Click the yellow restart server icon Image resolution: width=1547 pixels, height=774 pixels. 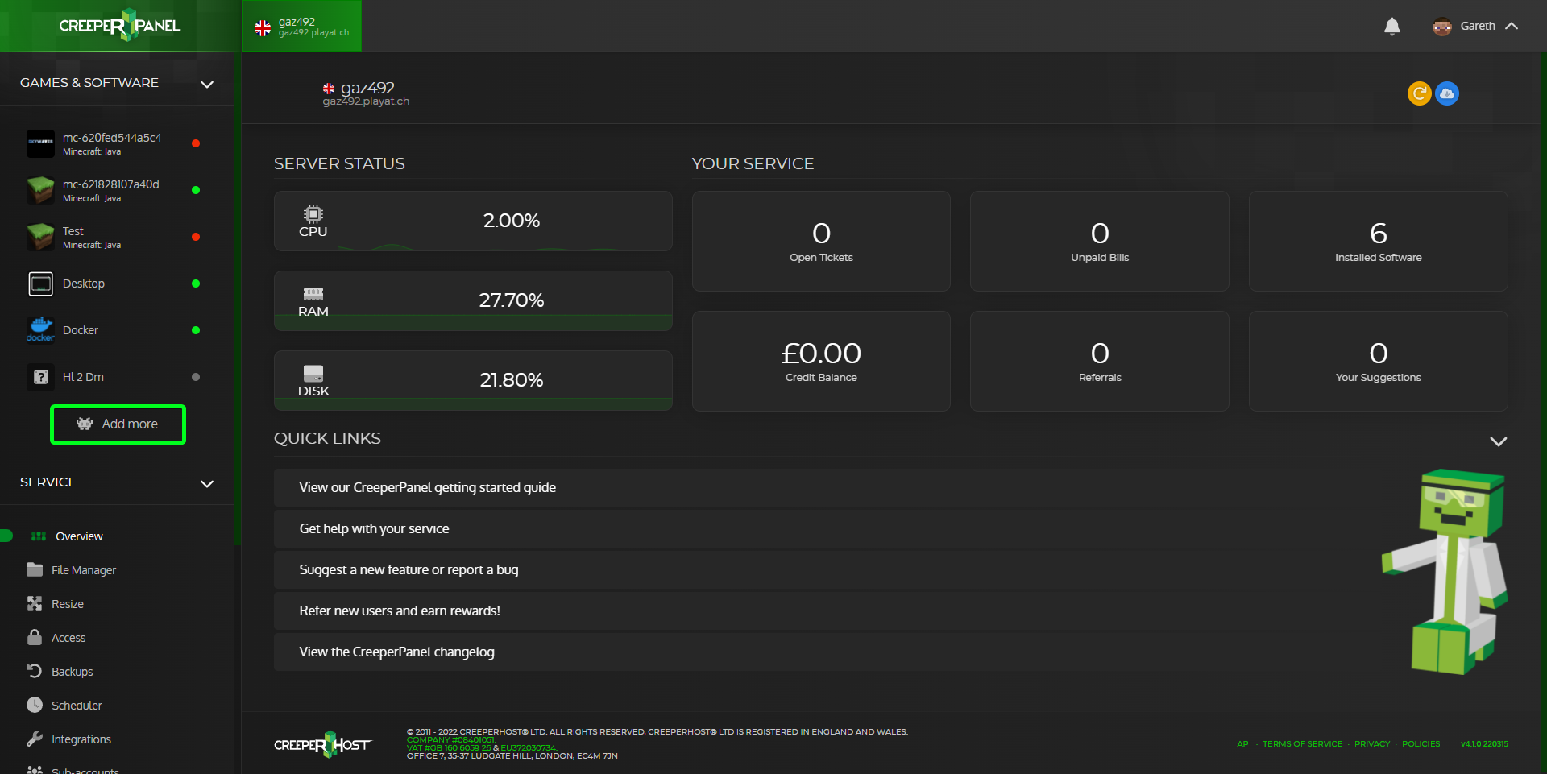[1419, 93]
